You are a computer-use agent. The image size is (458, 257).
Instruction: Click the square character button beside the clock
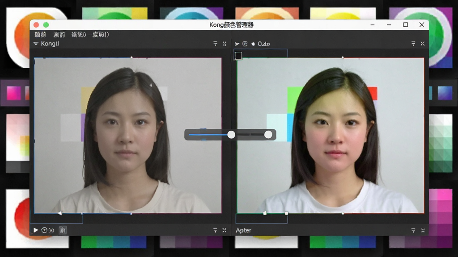tap(63, 230)
